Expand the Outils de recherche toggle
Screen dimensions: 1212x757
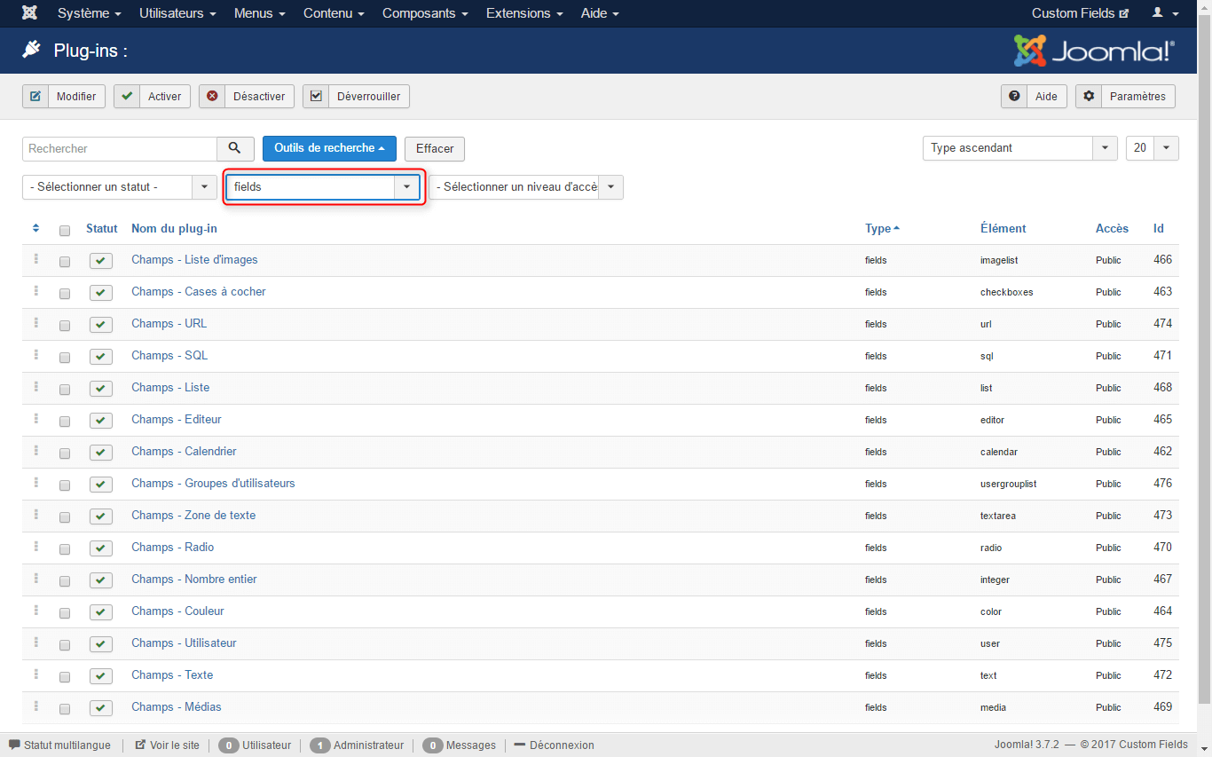pos(329,148)
